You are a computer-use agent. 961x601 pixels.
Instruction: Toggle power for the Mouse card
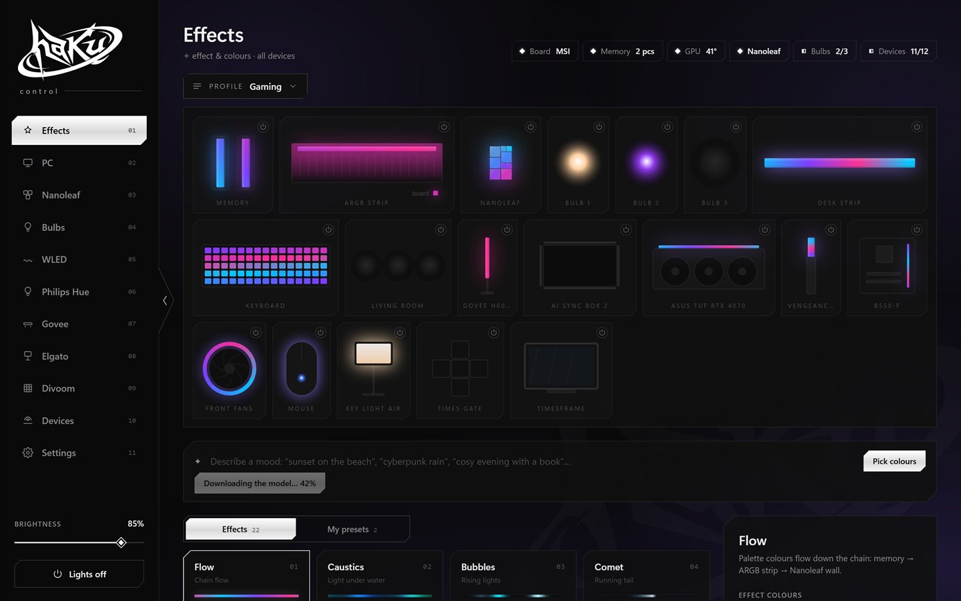(x=320, y=333)
